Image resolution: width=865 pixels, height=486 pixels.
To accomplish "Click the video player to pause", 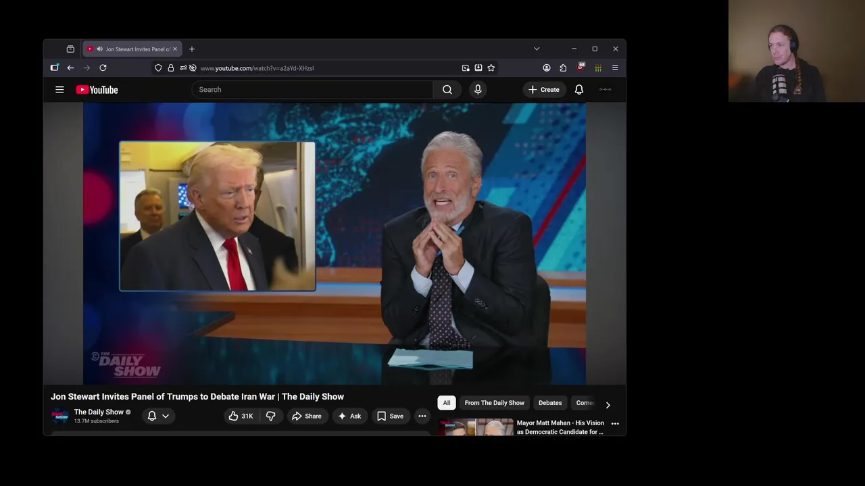I will pos(335,244).
